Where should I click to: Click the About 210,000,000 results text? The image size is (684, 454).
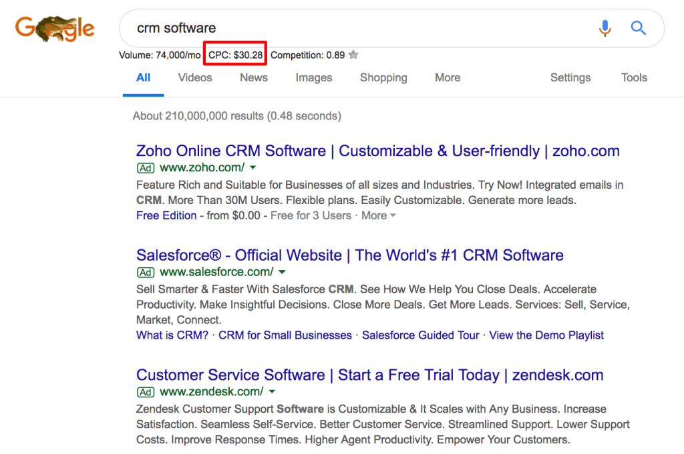(x=237, y=116)
